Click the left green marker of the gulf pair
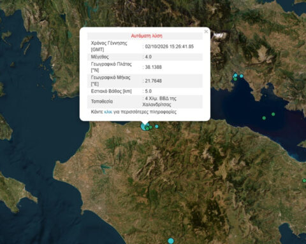Image resolution: width=306 pixels, height=244 pixels. (264, 118)
